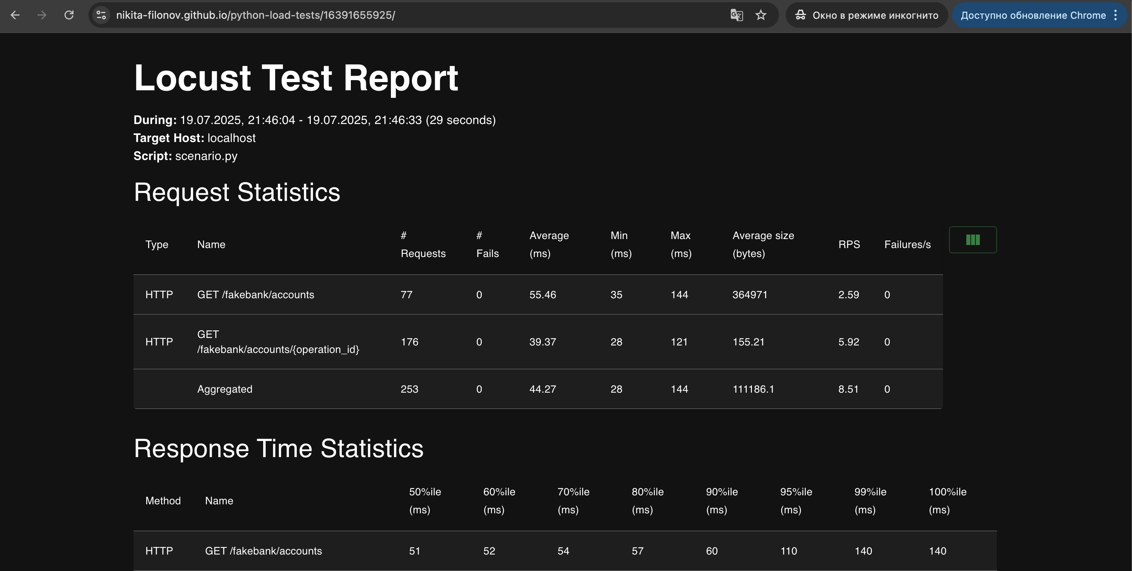Click the browser back arrow

[15, 15]
